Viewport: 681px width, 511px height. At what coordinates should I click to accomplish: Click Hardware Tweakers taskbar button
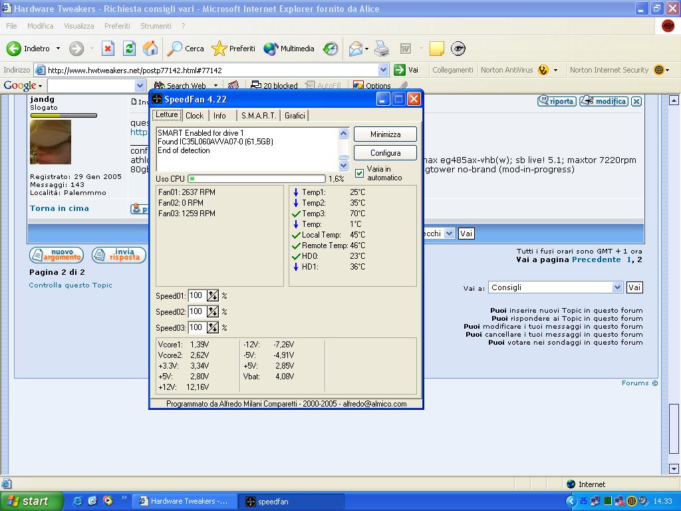point(186,502)
